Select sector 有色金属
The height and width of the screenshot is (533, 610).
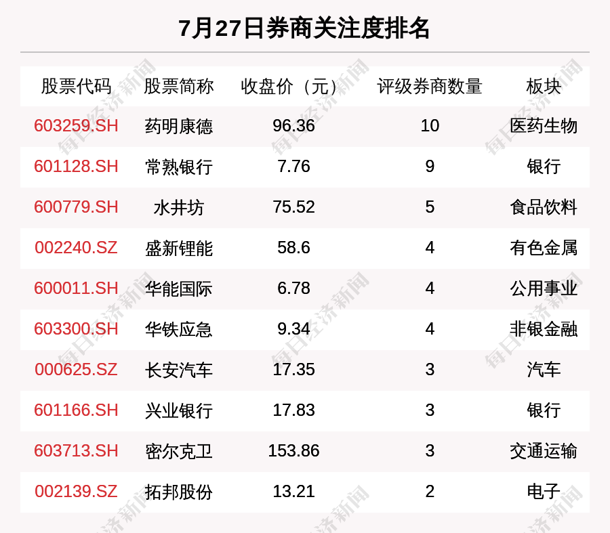544,248
